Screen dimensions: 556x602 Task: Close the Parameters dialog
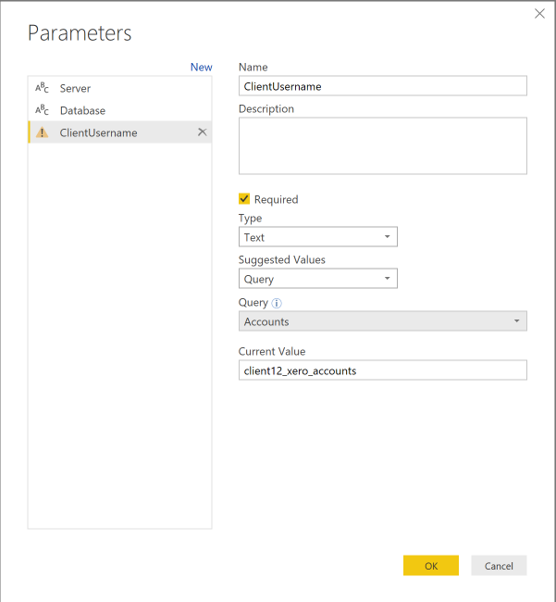point(539,14)
